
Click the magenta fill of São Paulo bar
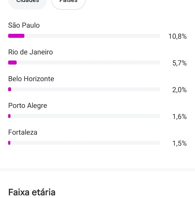16,36
